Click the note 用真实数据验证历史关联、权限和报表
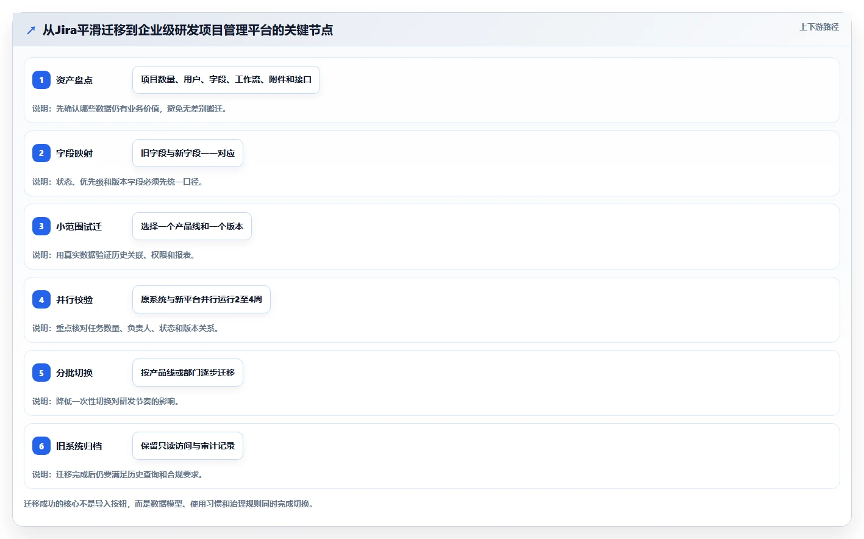This screenshot has width=864, height=539. click(113, 255)
